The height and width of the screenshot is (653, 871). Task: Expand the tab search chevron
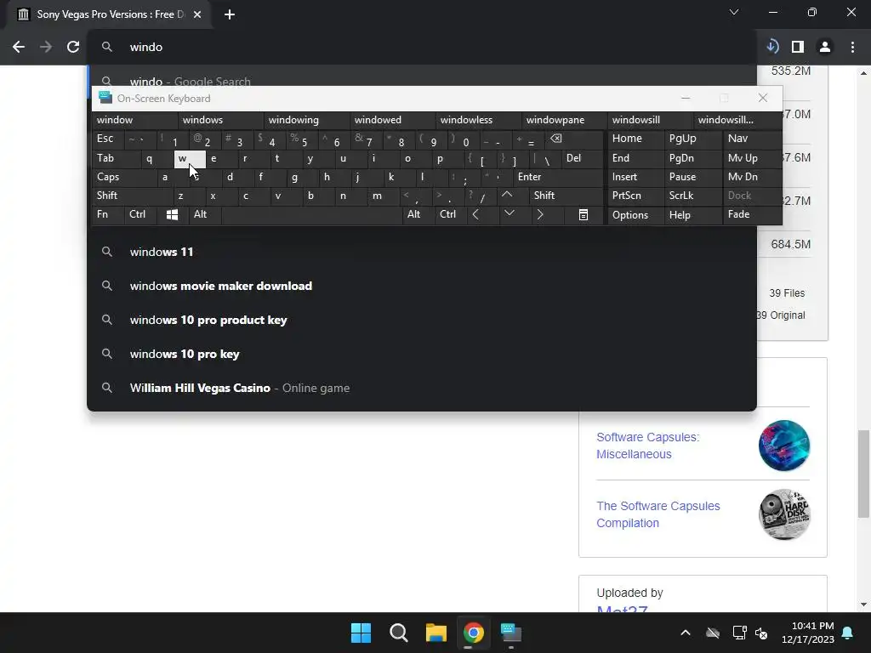point(734,12)
